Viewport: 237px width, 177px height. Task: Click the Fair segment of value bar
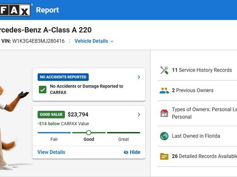point(54,133)
